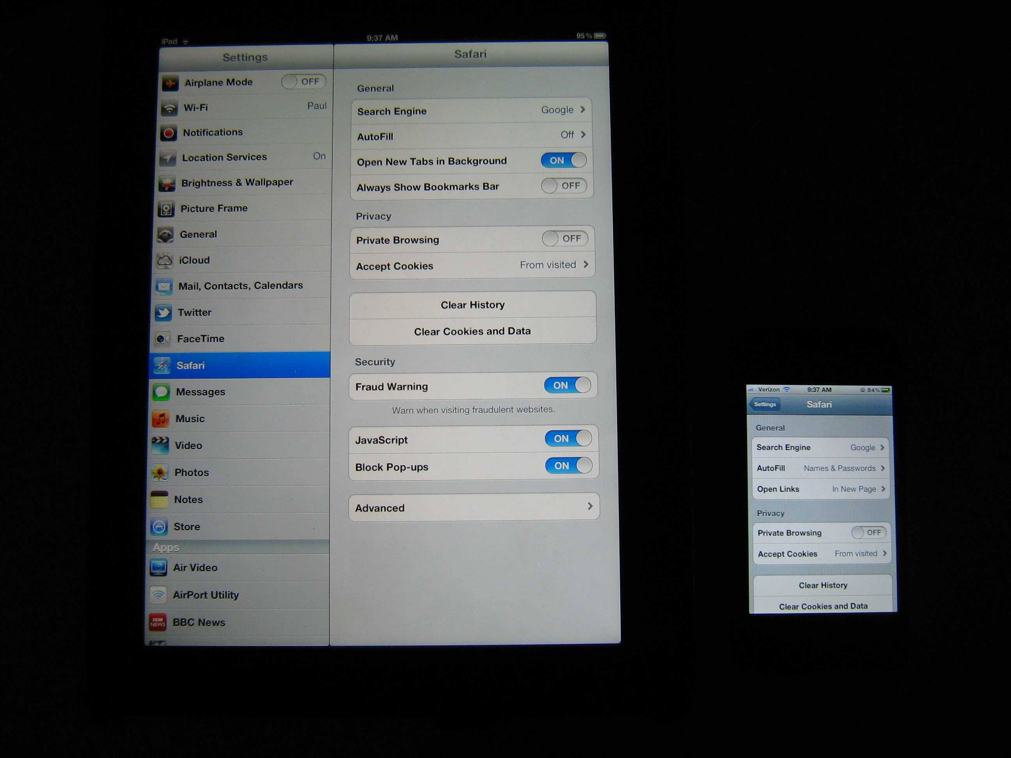
Task: Turn on Airplane Mode switch
Action: click(x=303, y=82)
